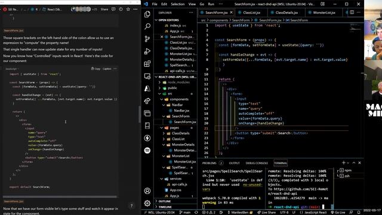Open the Spotify icon in activity bar

pos(147,150)
